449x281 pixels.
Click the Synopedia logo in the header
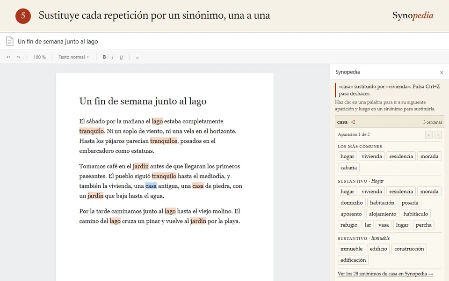[x=413, y=15]
